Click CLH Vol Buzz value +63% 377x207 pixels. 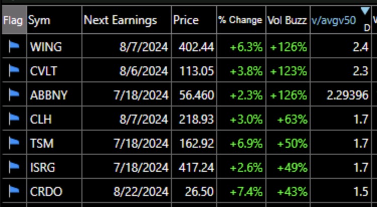point(292,119)
